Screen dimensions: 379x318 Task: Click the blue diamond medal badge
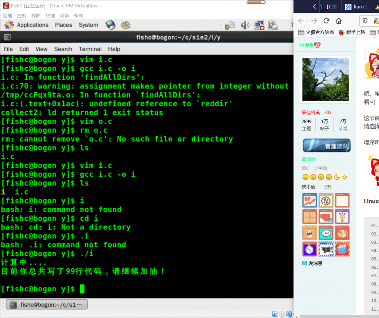click(x=342, y=249)
